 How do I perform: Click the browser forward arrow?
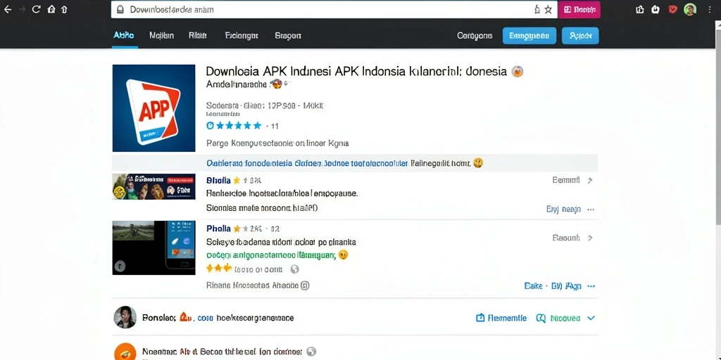pos(21,9)
